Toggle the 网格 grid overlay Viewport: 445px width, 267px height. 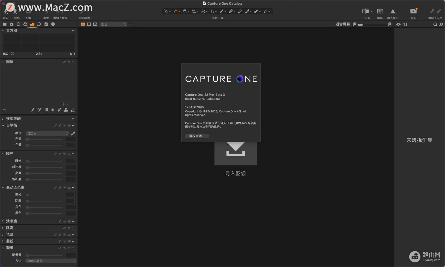(380, 11)
